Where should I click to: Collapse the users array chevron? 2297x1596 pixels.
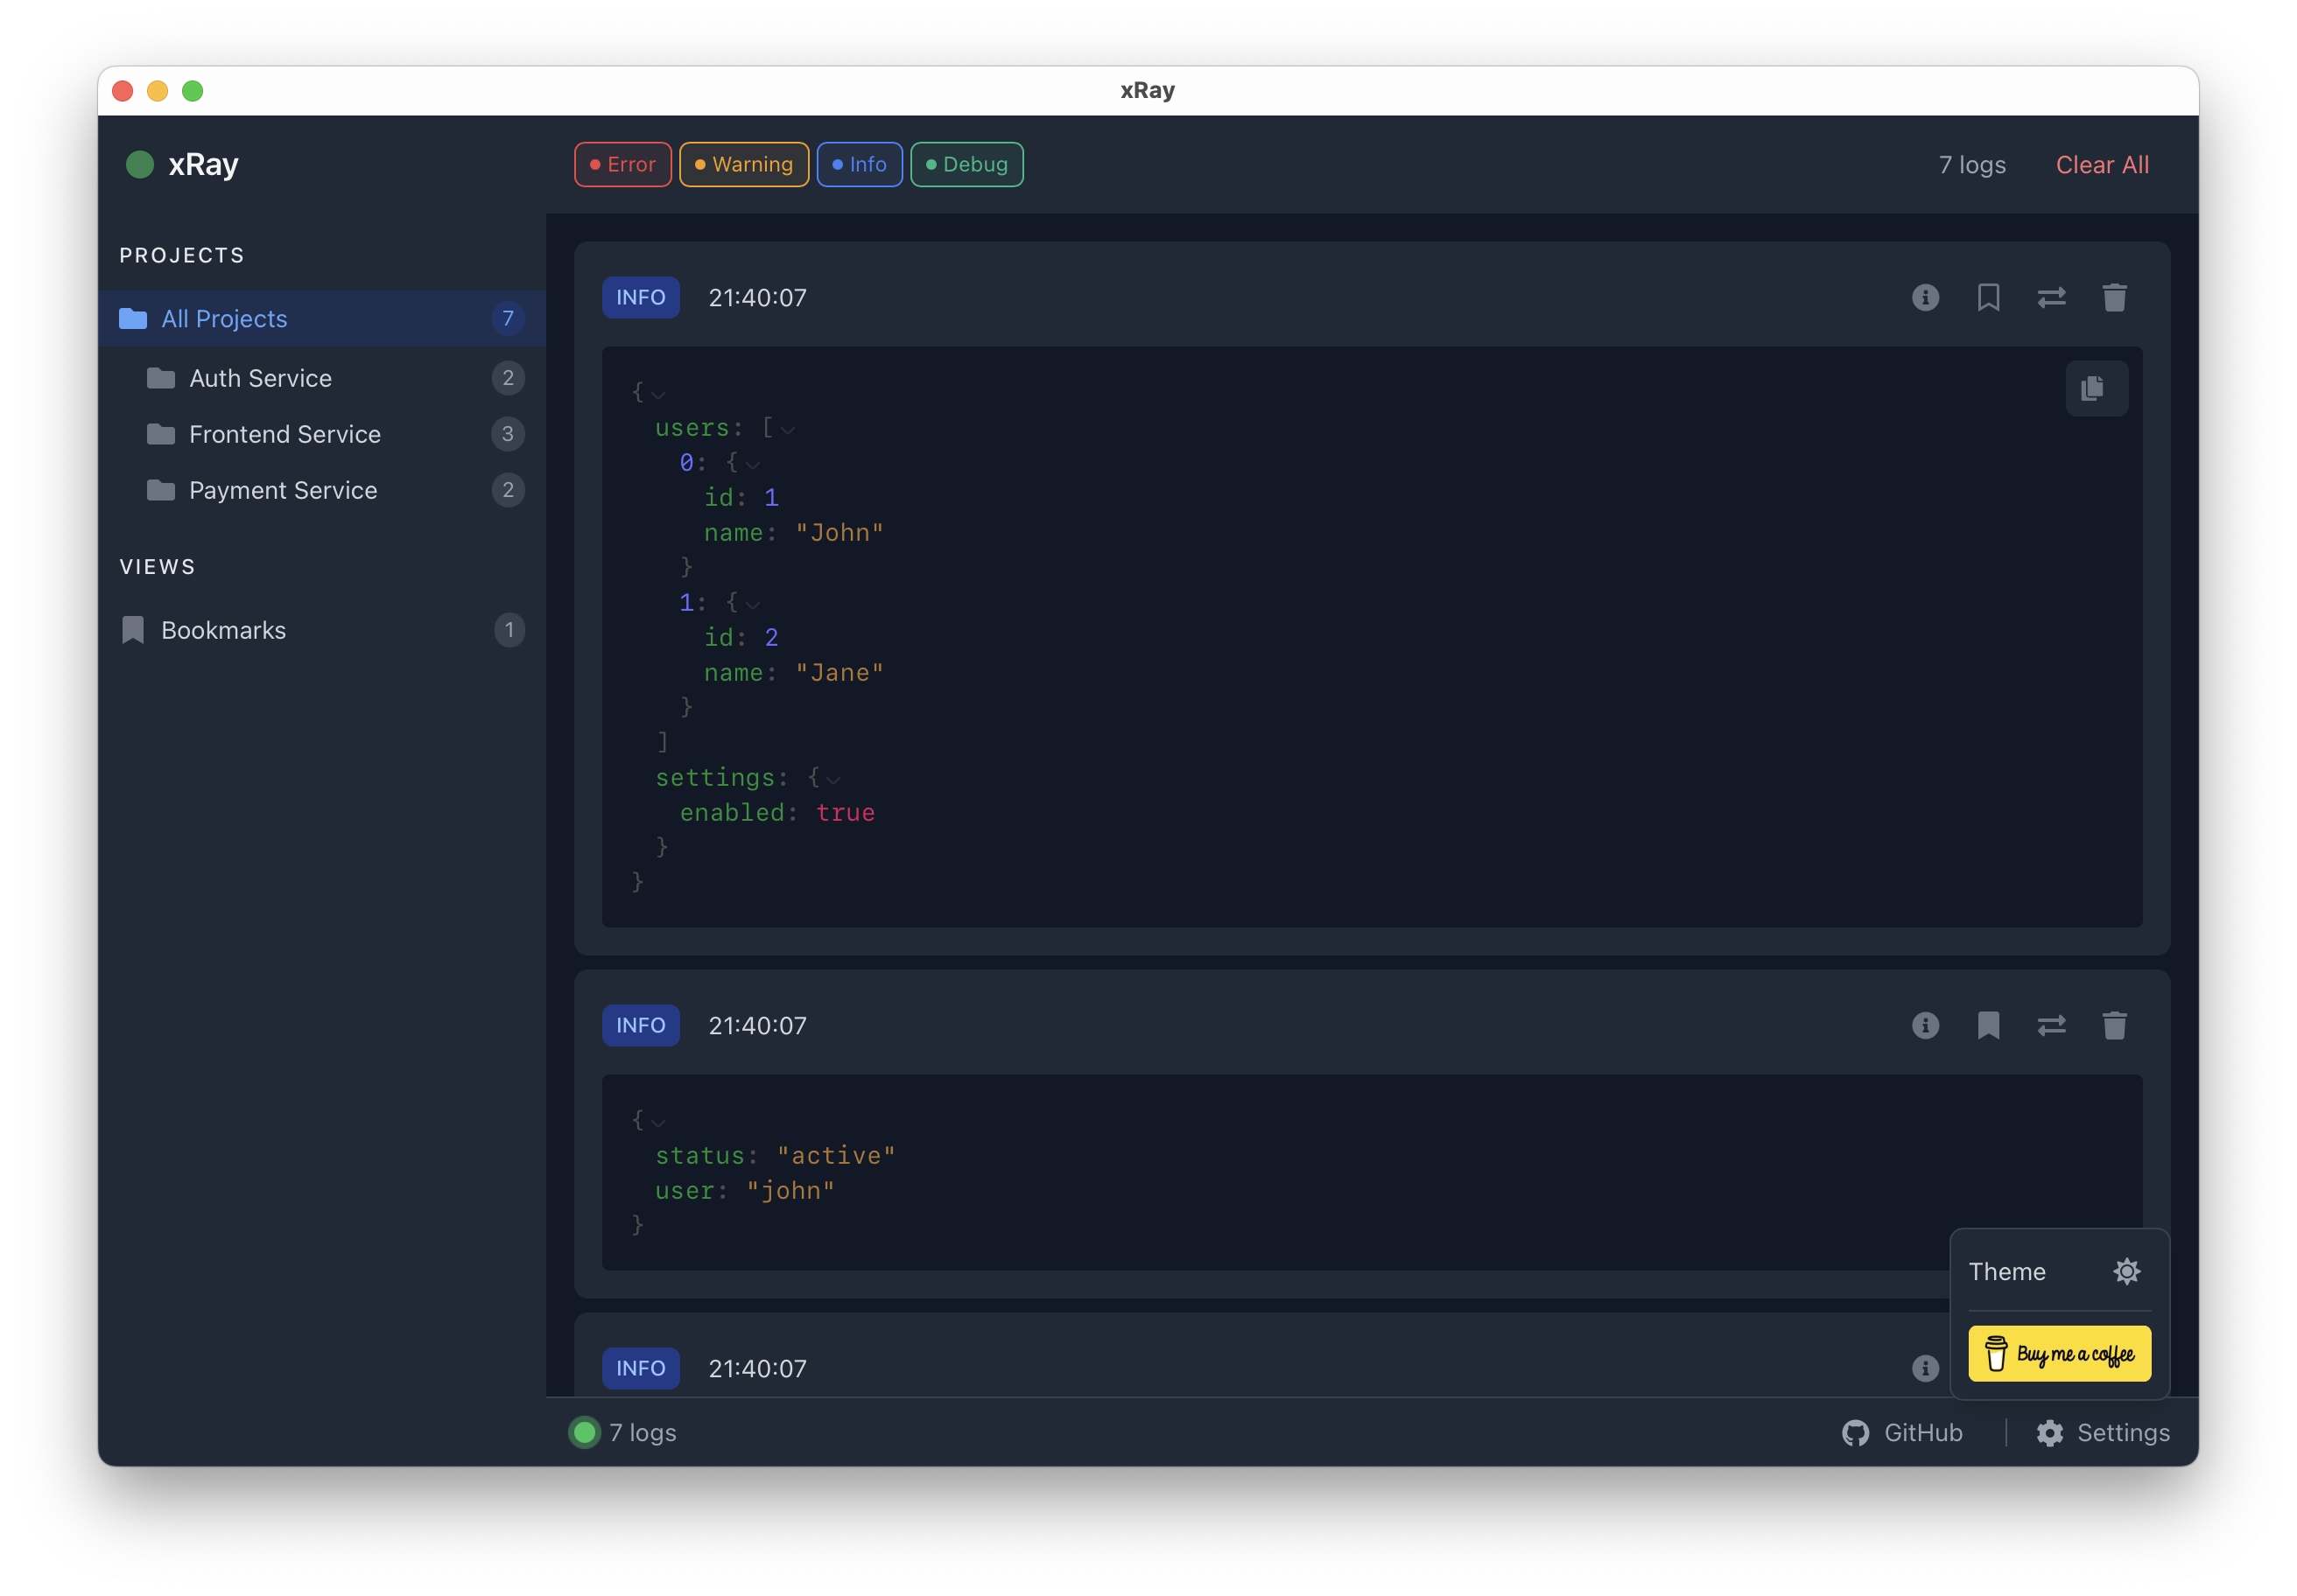pyautogui.click(x=789, y=430)
